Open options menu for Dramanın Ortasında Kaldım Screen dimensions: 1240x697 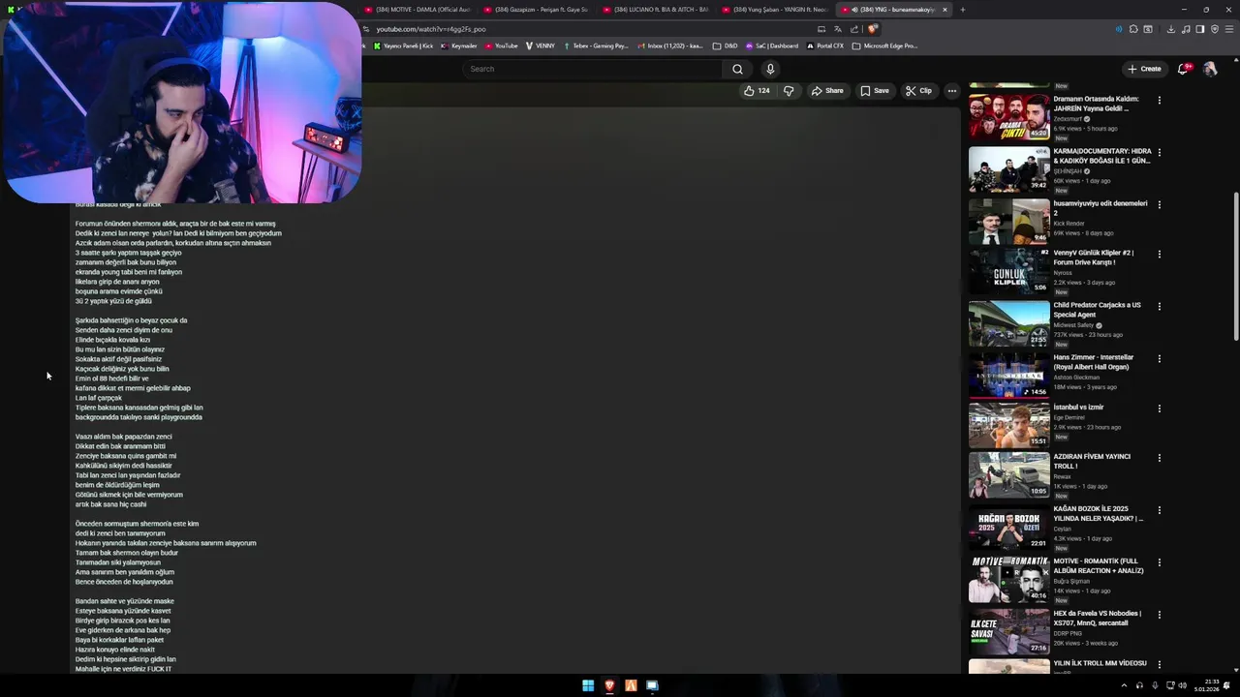pos(1159,100)
